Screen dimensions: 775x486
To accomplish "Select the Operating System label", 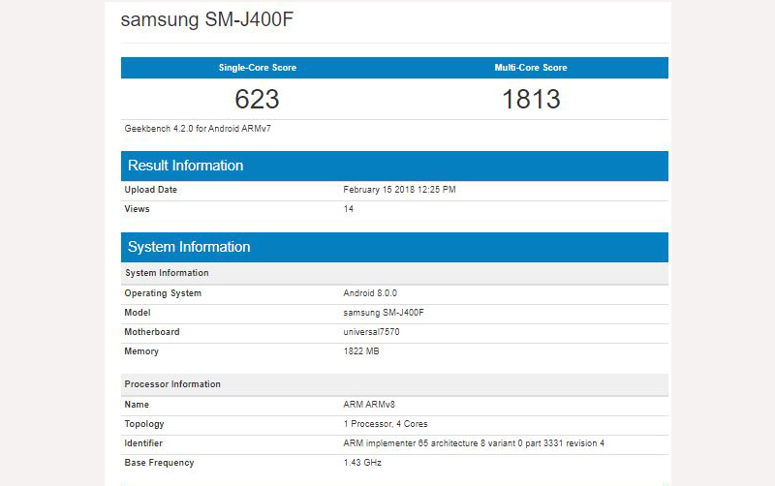I will [x=163, y=293].
